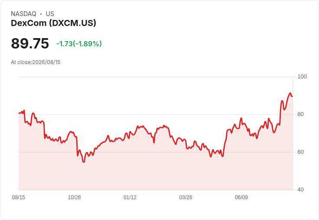The height and width of the screenshot is (220, 319).
Task: Click the NASDAQ exchange label
Action: coord(23,14)
